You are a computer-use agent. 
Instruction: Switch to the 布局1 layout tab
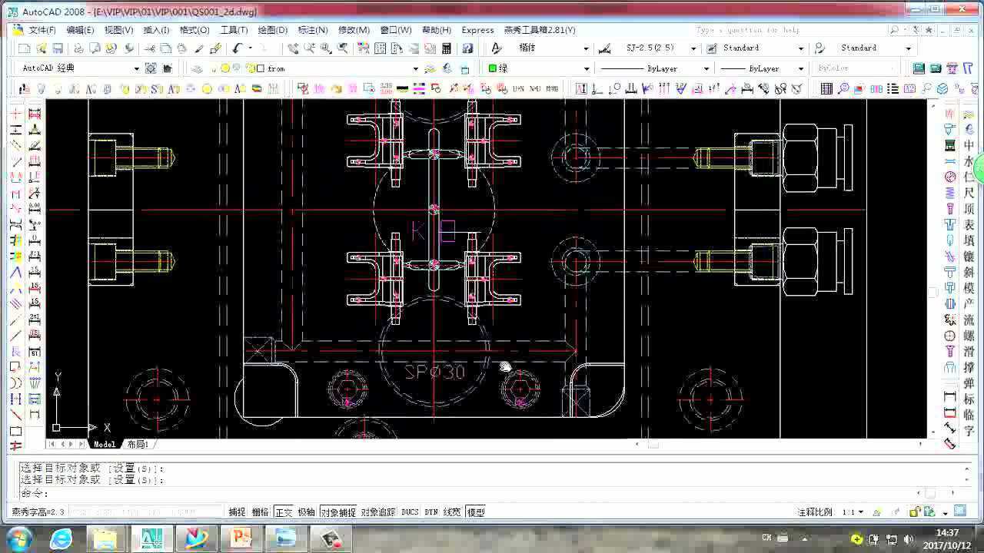pos(138,444)
